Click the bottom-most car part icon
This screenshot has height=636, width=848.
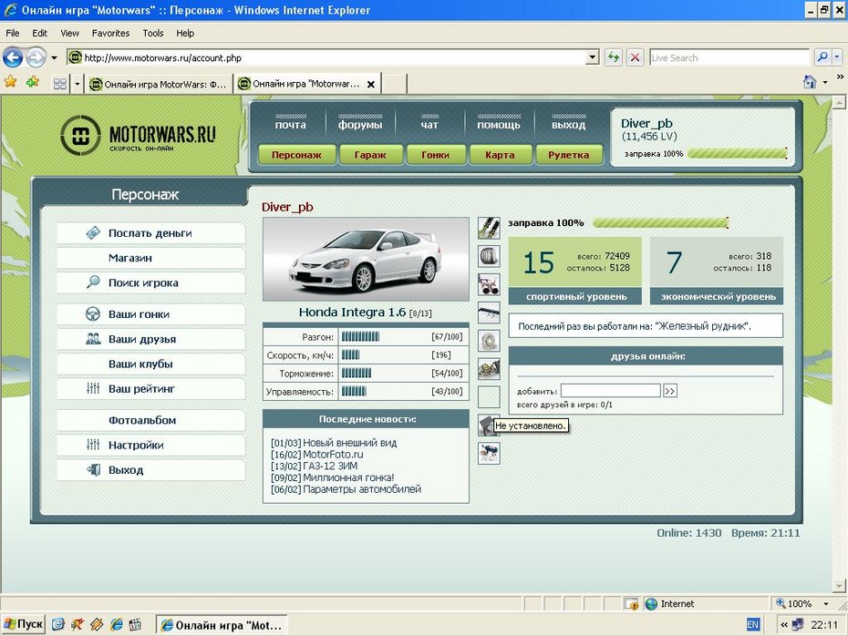(489, 454)
